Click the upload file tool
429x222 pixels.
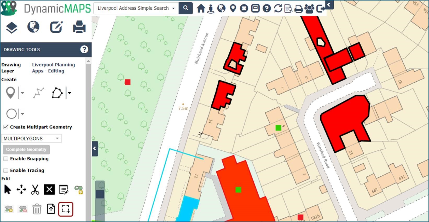[x=51, y=209]
